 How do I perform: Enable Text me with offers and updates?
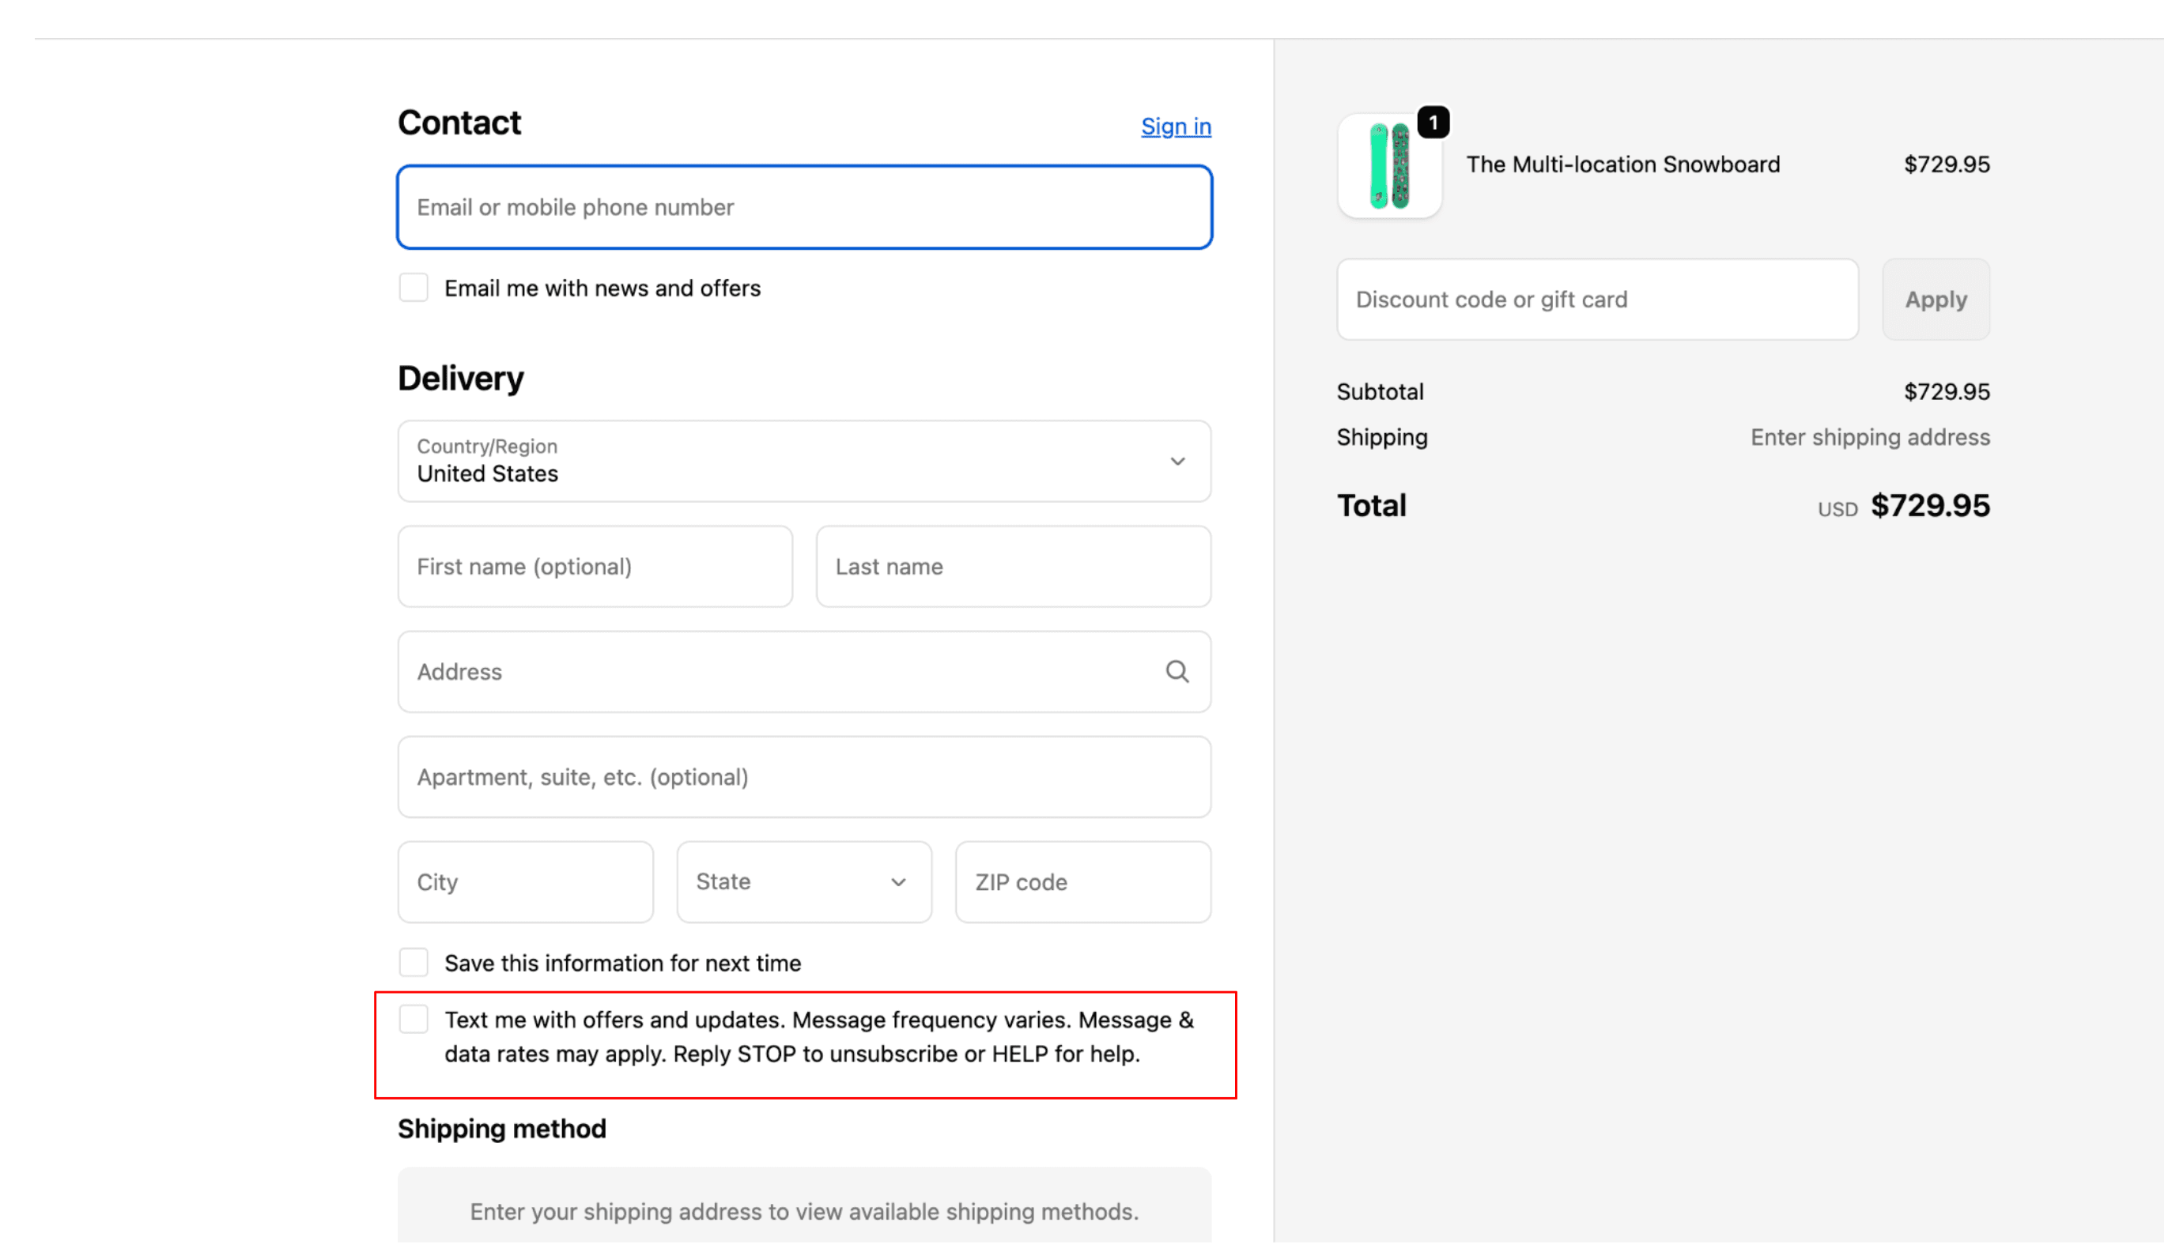(x=414, y=1018)
